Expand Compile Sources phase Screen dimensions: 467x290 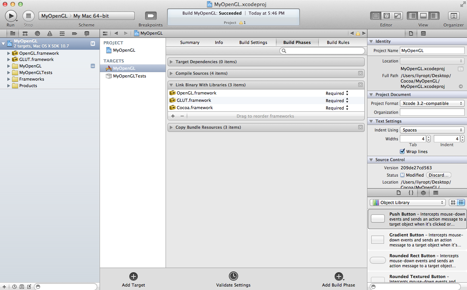[171, 74]
